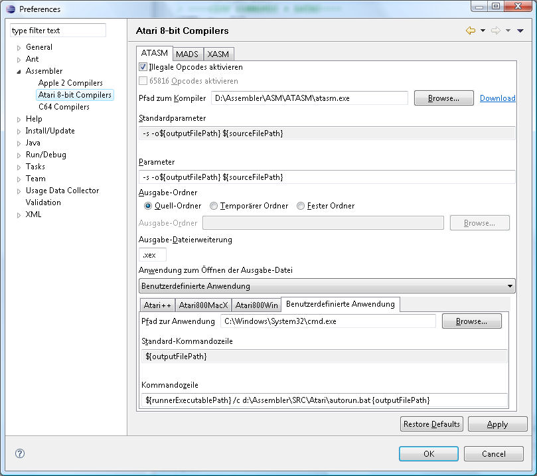
Task: Open the Atari++ tab
Action: [x=157, y=305]
